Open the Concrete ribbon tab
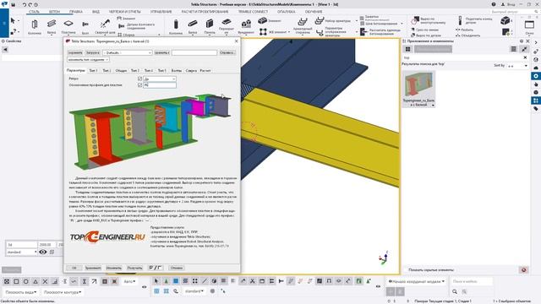The image size is (541, 304). (54, 12)
